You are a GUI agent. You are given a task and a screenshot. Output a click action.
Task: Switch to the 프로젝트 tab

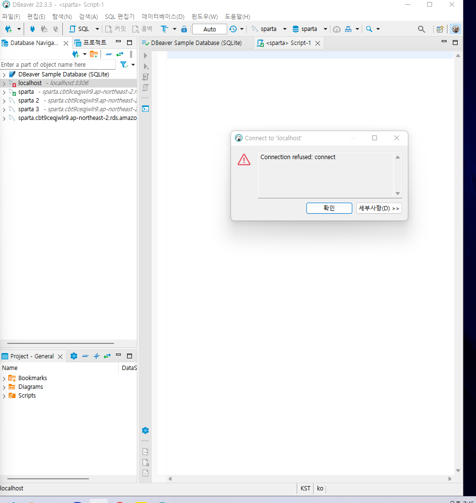(x=90, y=43)
